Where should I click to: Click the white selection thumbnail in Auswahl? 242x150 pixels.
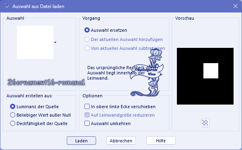[x=35, y=43]
